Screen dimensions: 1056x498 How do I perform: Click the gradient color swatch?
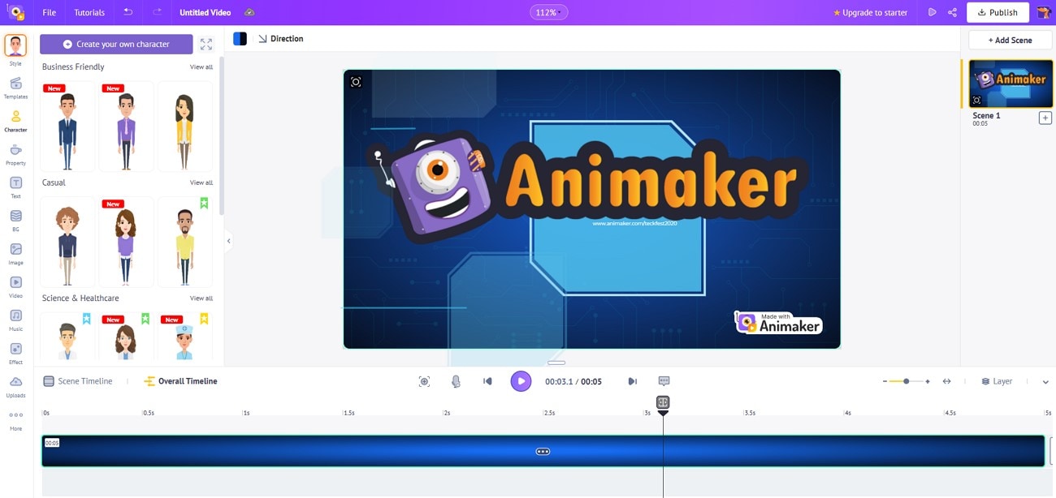coord(240,38)
